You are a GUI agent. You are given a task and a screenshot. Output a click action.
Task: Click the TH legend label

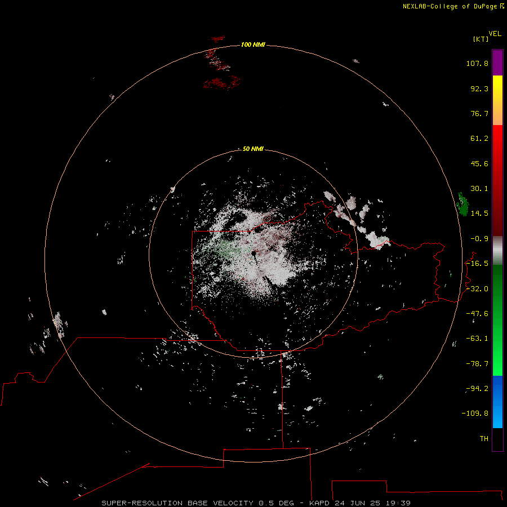point(484,439)
